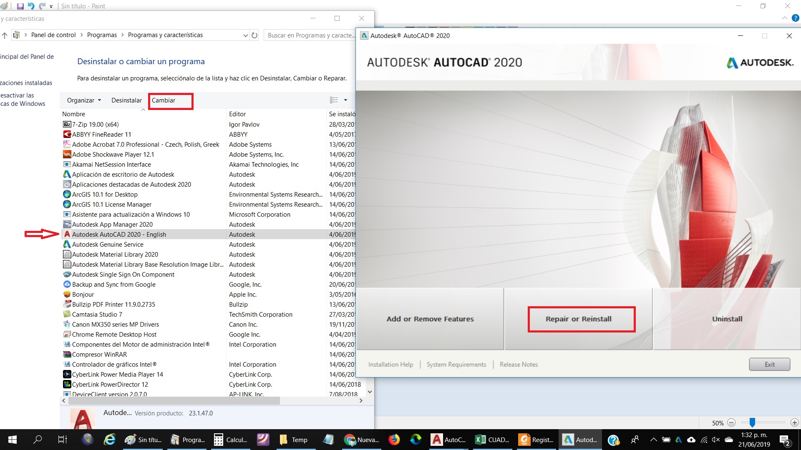
Task: Click the Exit button in the installer
Action: (769, 364)
